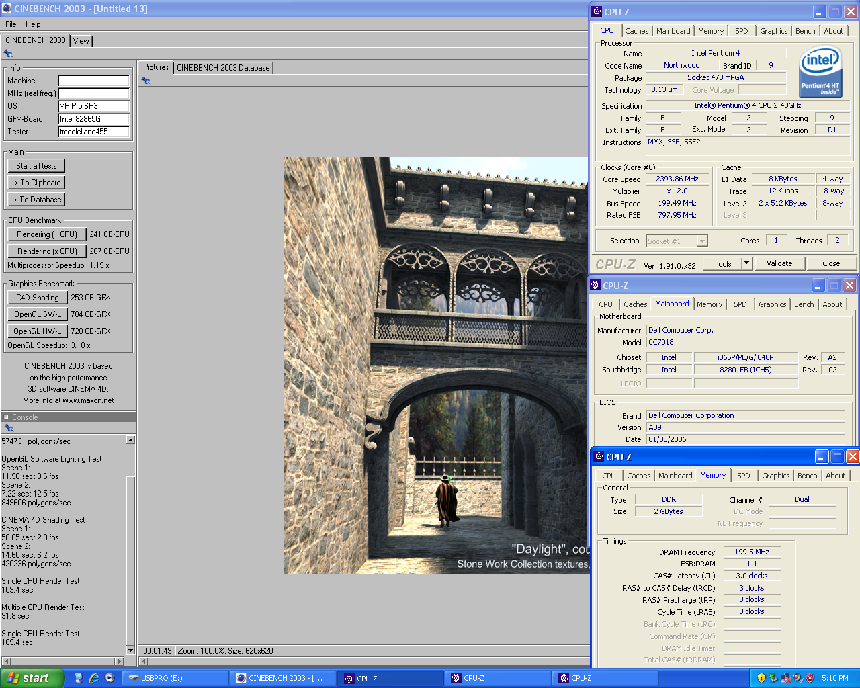This screenshot has width=860, height=688.
Task: Click the 784 CB-GFX score
Action: click(x=91, y=314)
